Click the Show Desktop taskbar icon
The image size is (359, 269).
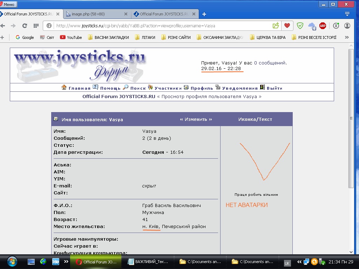point(31,262)
